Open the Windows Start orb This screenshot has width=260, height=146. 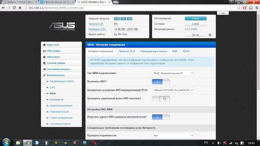pos(6,142)
